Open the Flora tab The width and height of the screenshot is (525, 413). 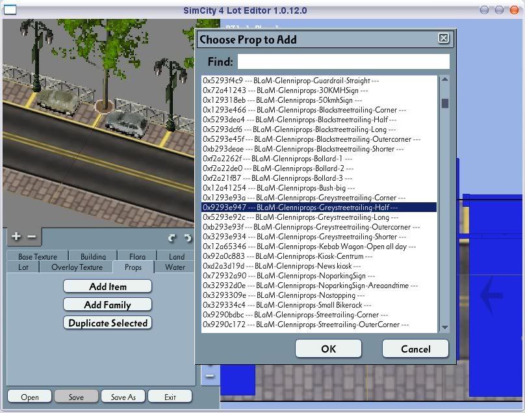point(137,256)
